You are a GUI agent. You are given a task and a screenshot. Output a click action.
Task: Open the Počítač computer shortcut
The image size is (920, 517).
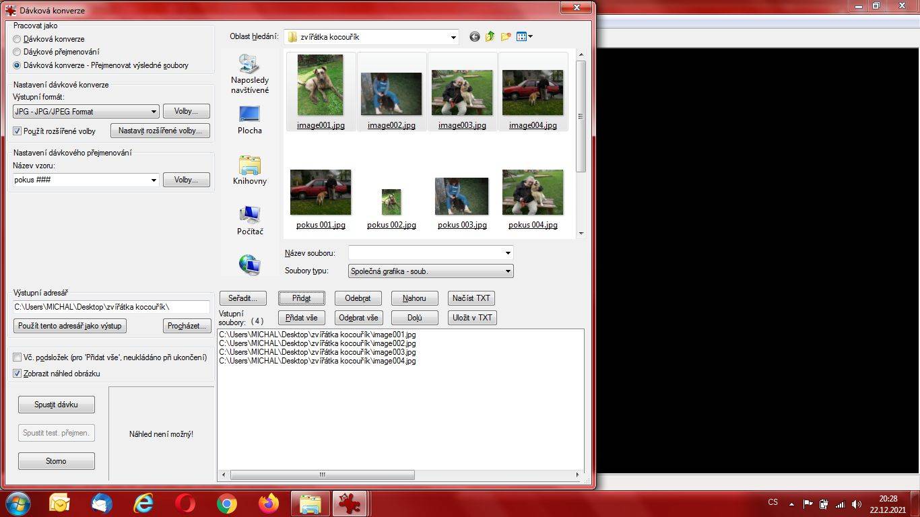(250, 221)
